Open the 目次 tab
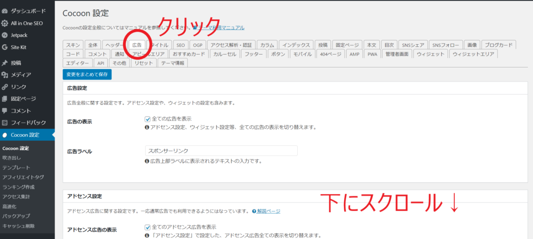 389,45
